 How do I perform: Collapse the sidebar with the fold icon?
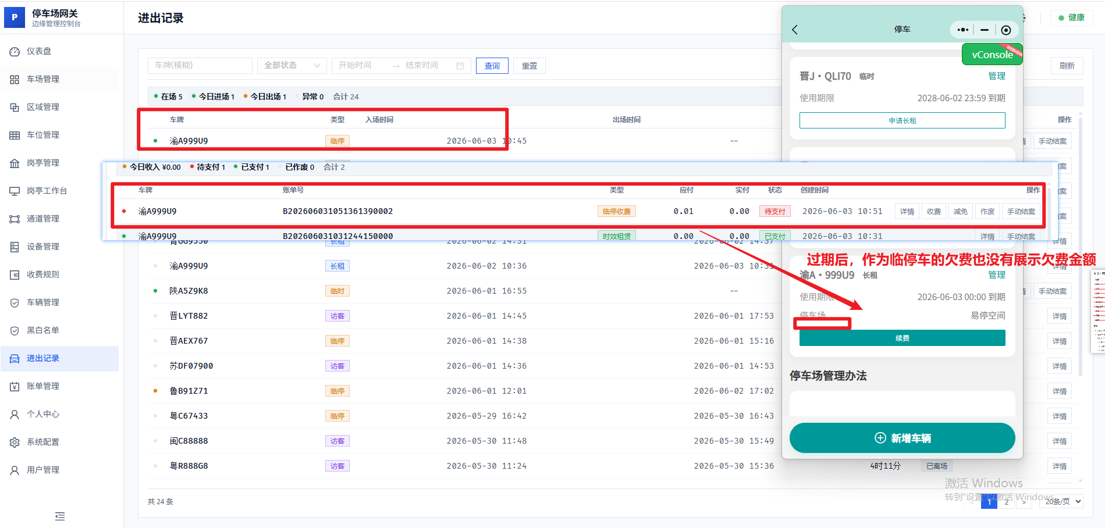[x=60, y=516]
